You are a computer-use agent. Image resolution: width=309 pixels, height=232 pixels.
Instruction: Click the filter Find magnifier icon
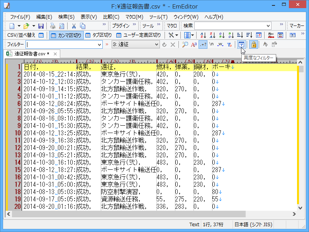[x=185, y=44]
